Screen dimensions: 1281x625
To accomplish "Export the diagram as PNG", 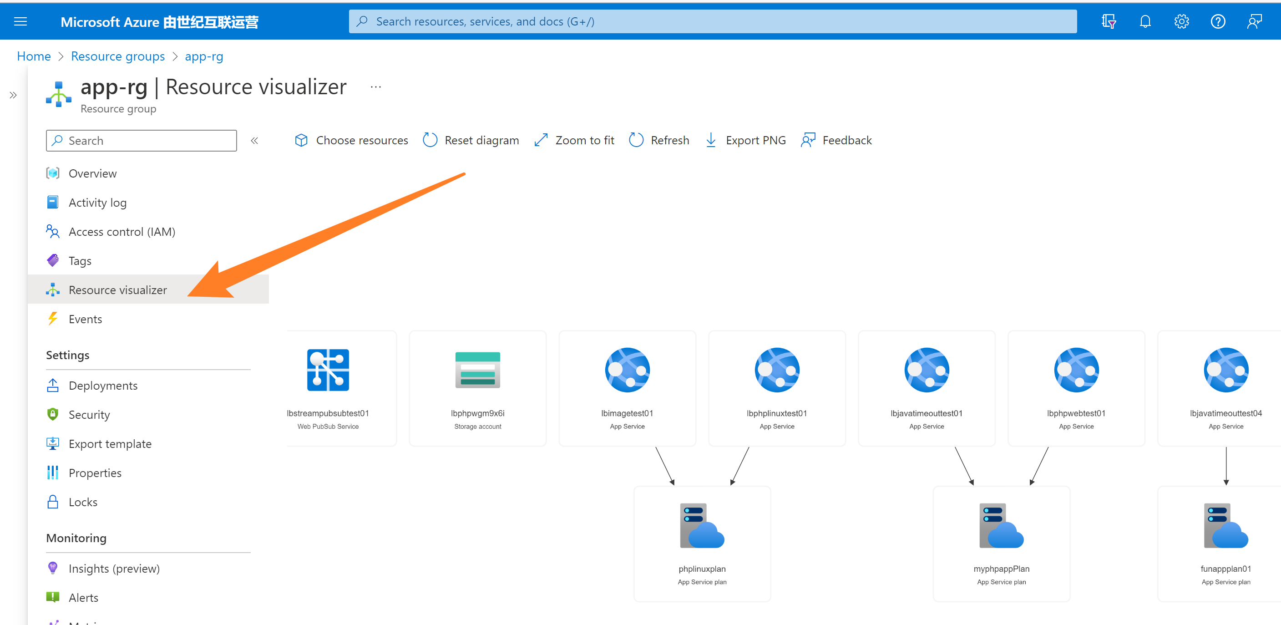I will (745, 140).
